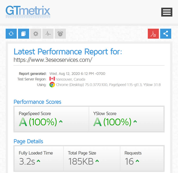Click the Requests up arrow
This screenshot has width=178, height=173.
tap(138, 161)
